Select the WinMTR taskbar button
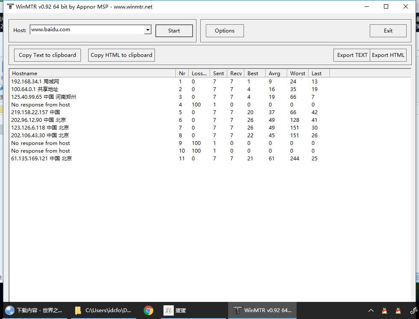This screenshot has height=319, width=419. coord(262,310)
